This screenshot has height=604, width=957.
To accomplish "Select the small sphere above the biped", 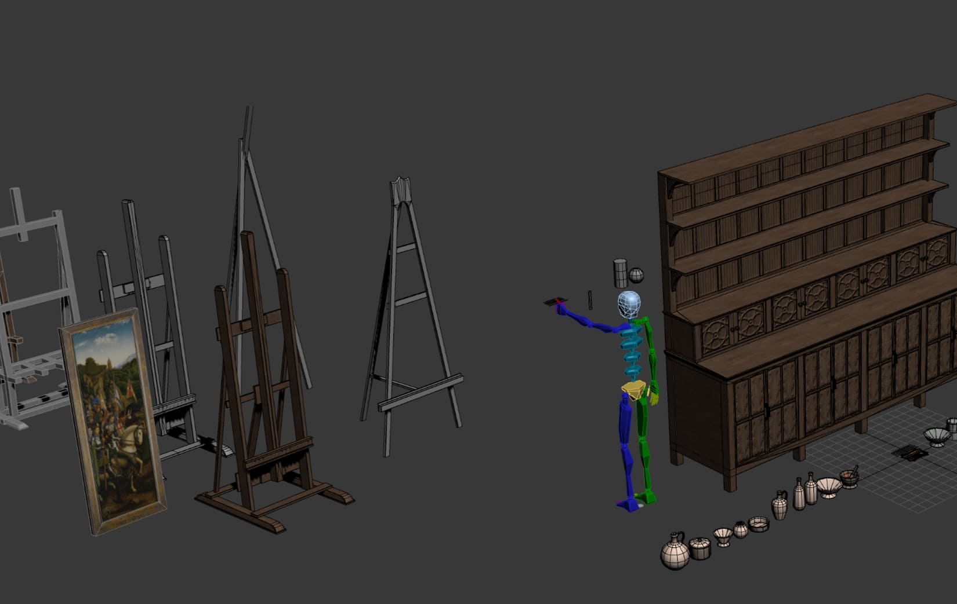I will click(x=636, y=275).
